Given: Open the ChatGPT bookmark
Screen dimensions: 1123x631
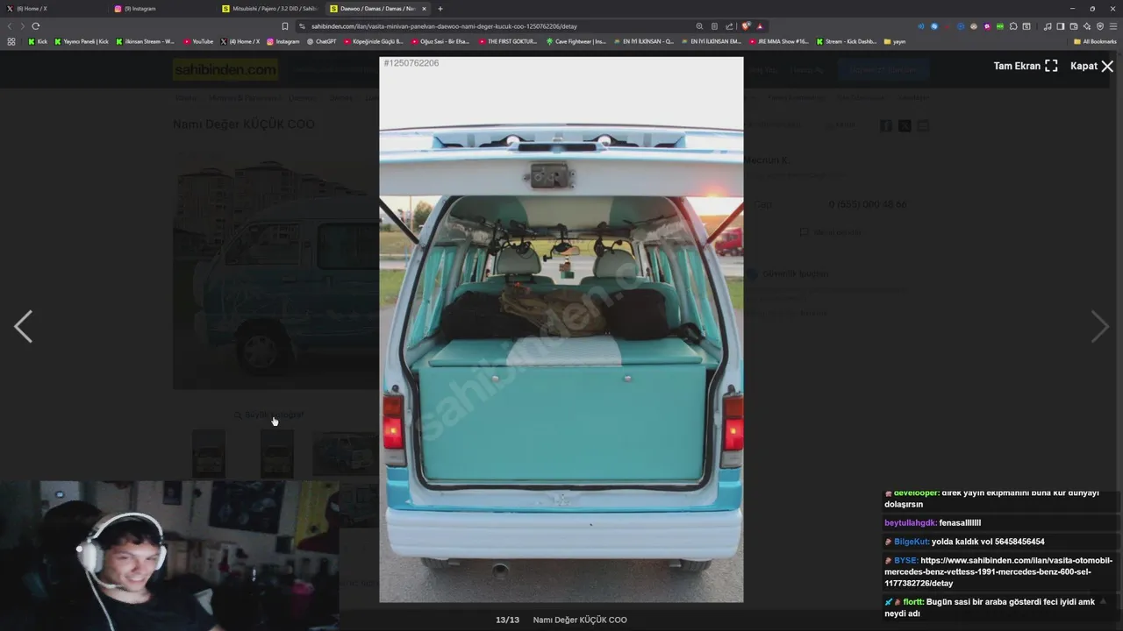Looking at the screenshot, I should [320, 41].
